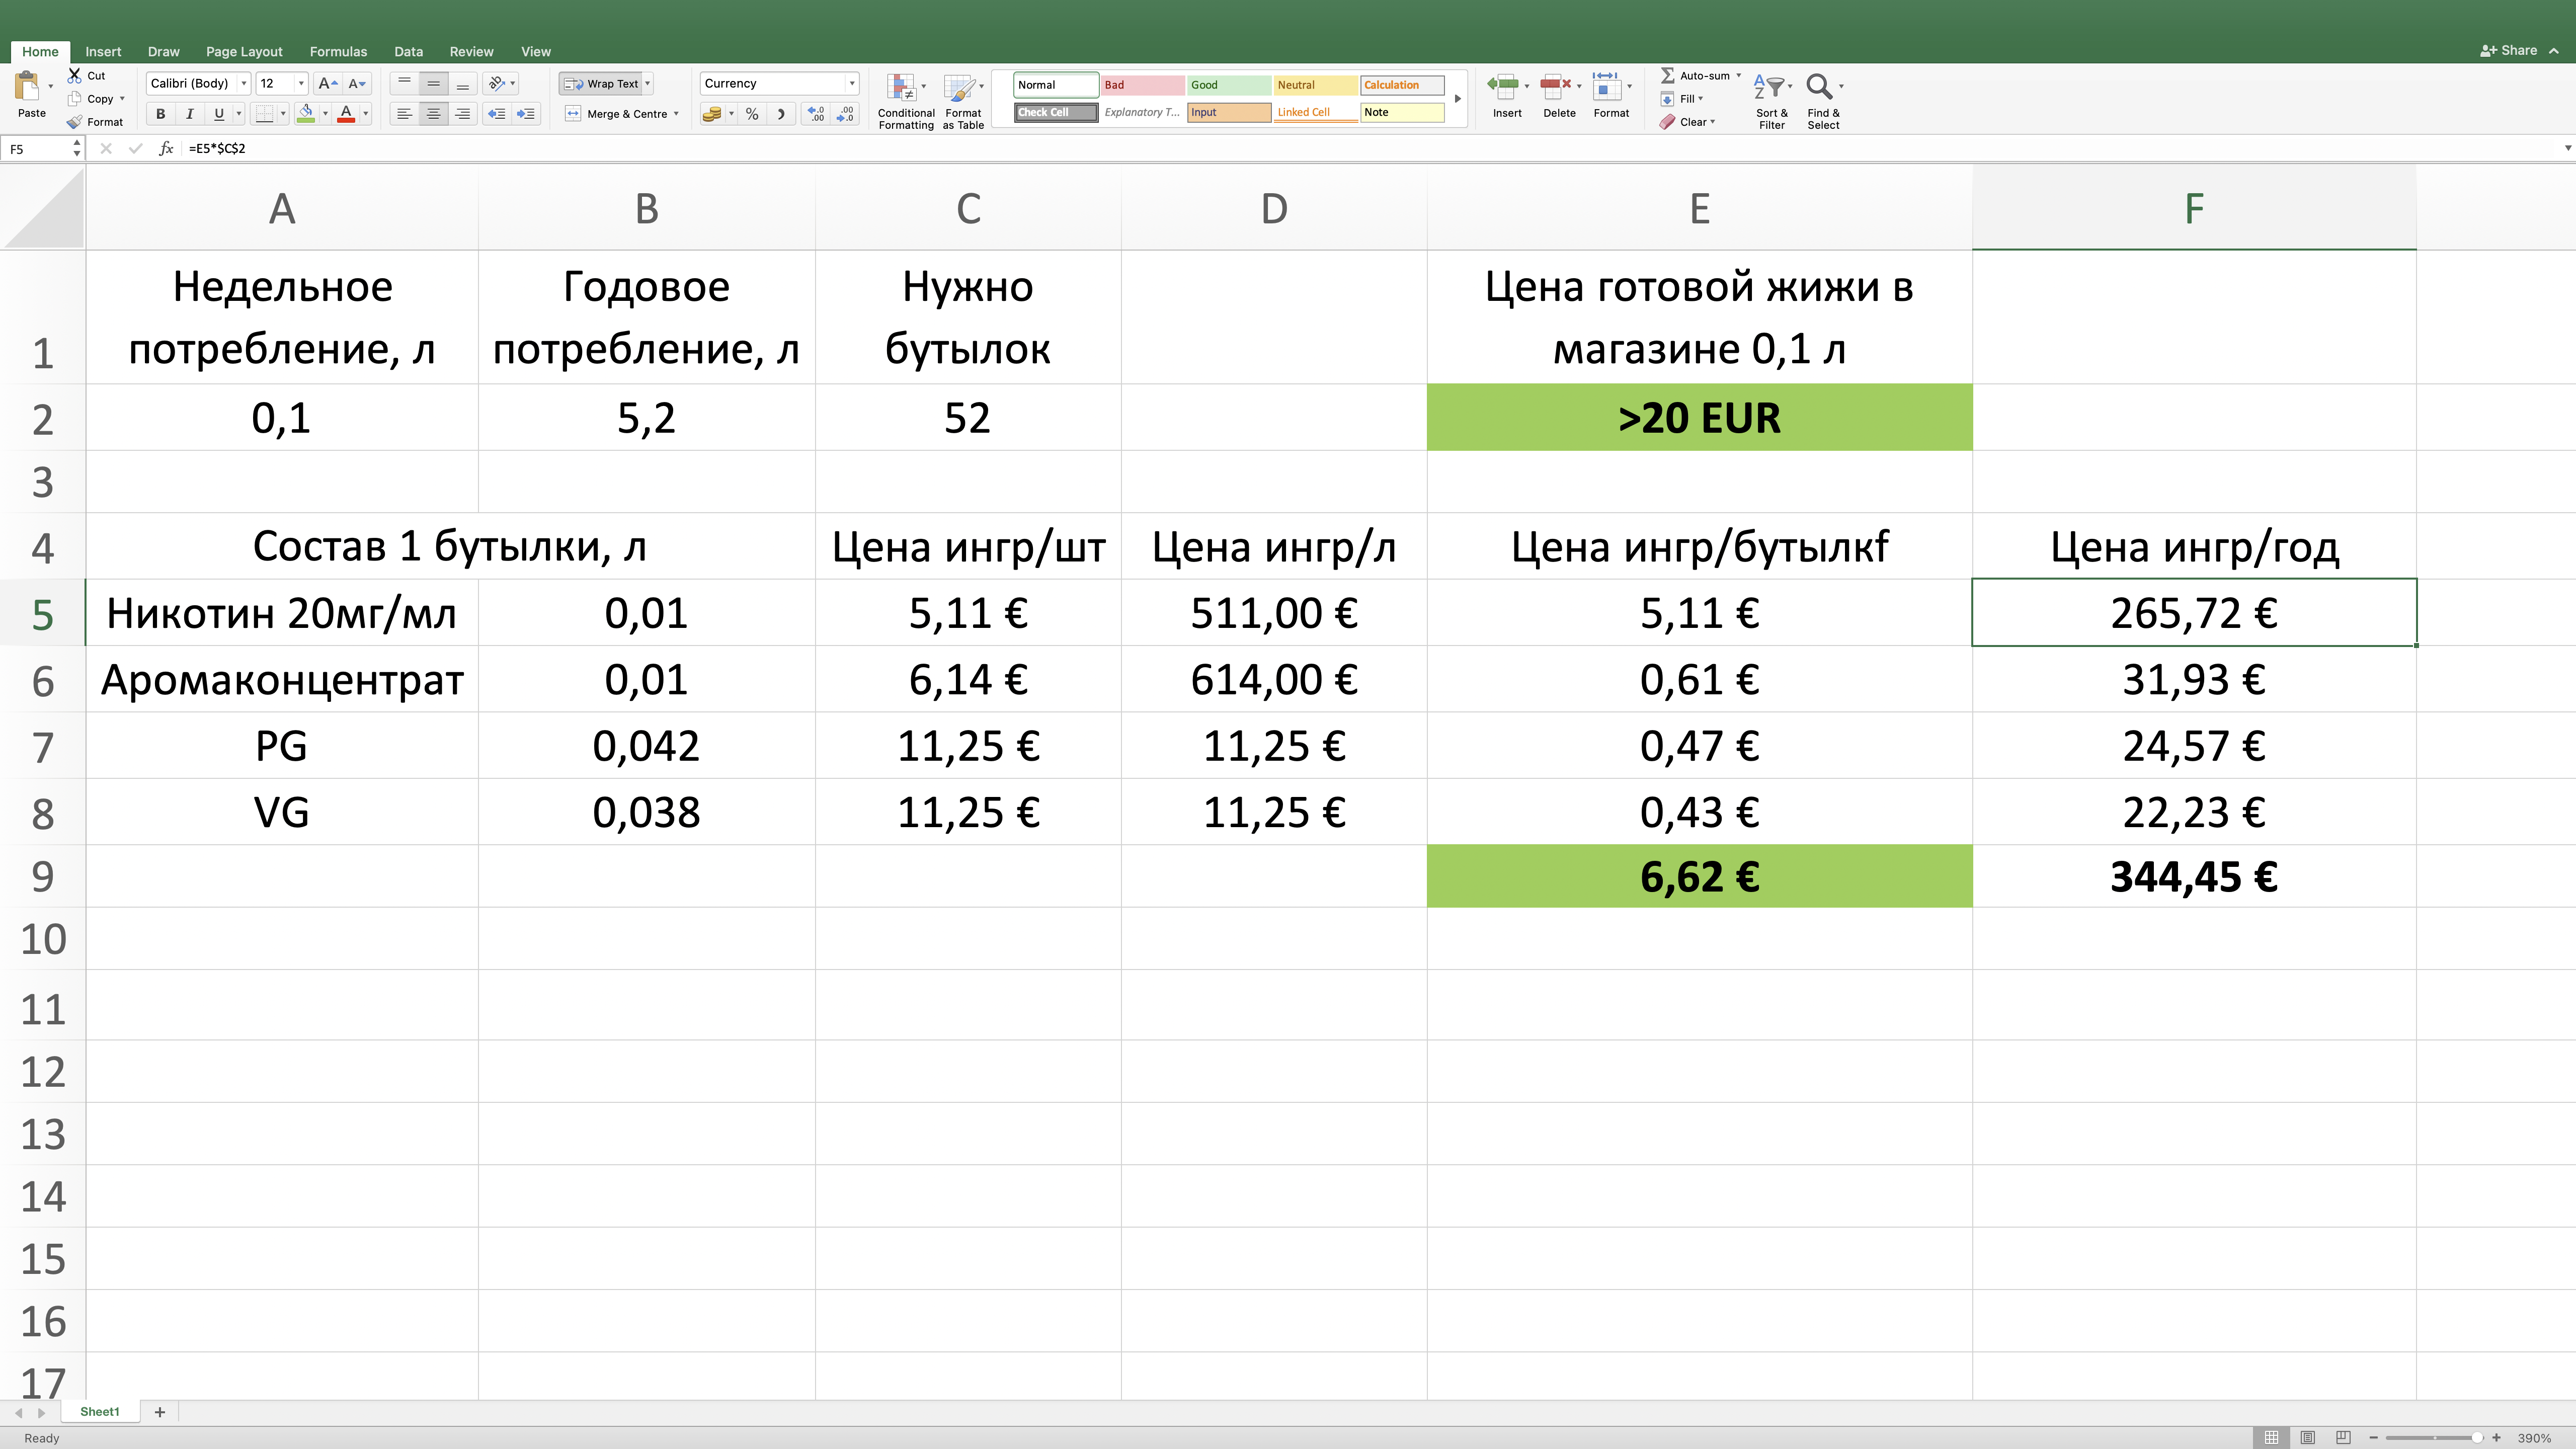Click the Format painter brush icon

[x=75, y=122]
